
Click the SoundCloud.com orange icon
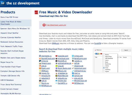point(40,59)
